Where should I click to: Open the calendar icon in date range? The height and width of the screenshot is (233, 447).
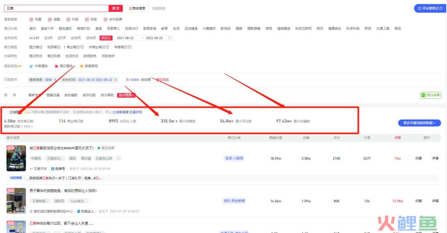click(170, 38)
